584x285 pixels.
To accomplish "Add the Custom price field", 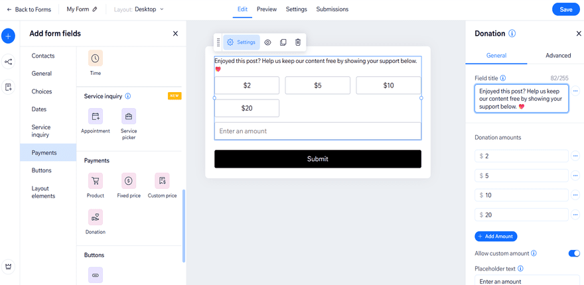I will pos(162,181).
